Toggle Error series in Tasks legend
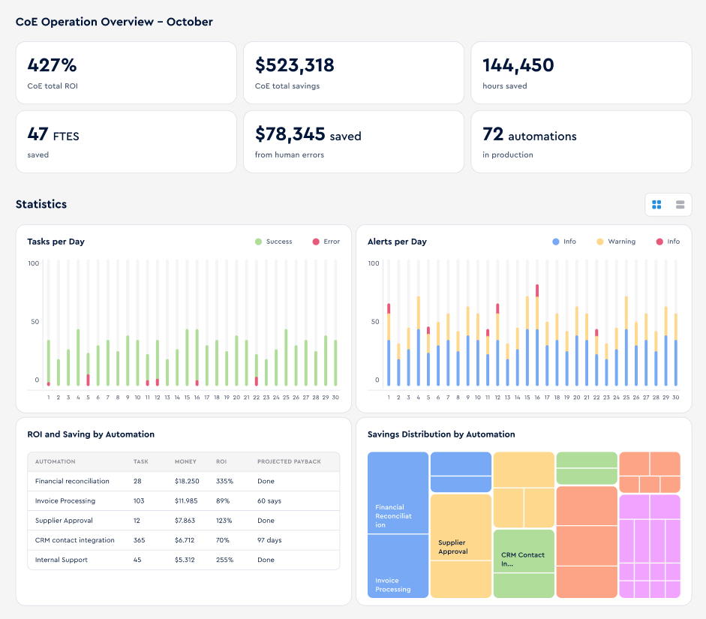This screenshot has width=706, height=619. [x=326, y=242]
